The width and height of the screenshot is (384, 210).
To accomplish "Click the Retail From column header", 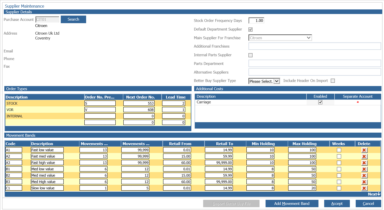I will point(180,144).
